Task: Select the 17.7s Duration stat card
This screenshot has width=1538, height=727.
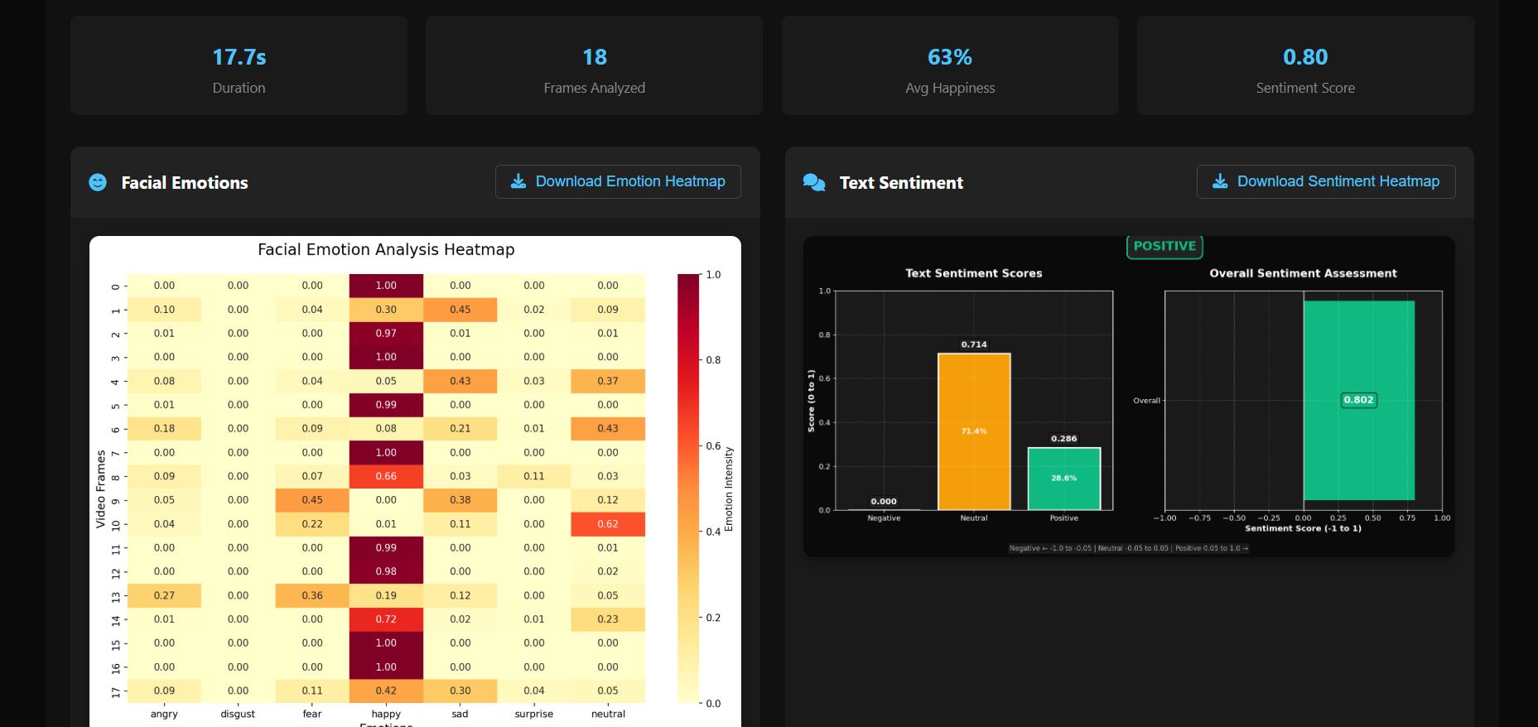Action: [239, 65]
